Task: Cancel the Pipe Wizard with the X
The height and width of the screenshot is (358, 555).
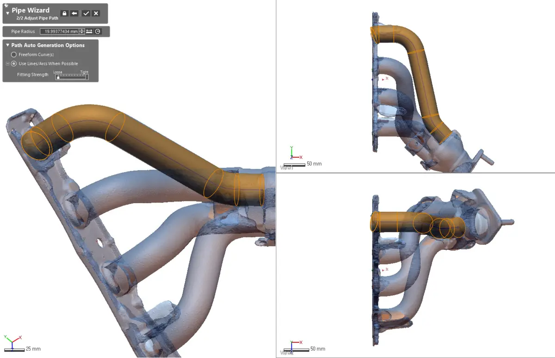Action: tap(96, 13)
